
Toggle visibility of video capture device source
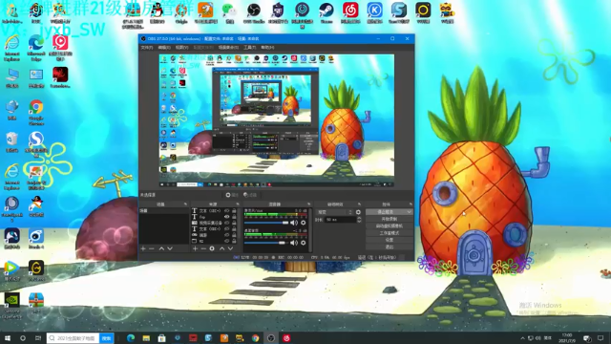[227, 223]
